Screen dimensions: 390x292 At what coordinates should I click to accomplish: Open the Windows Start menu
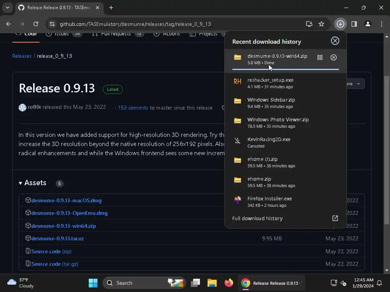pyautogui.click(x=93, y=283)
